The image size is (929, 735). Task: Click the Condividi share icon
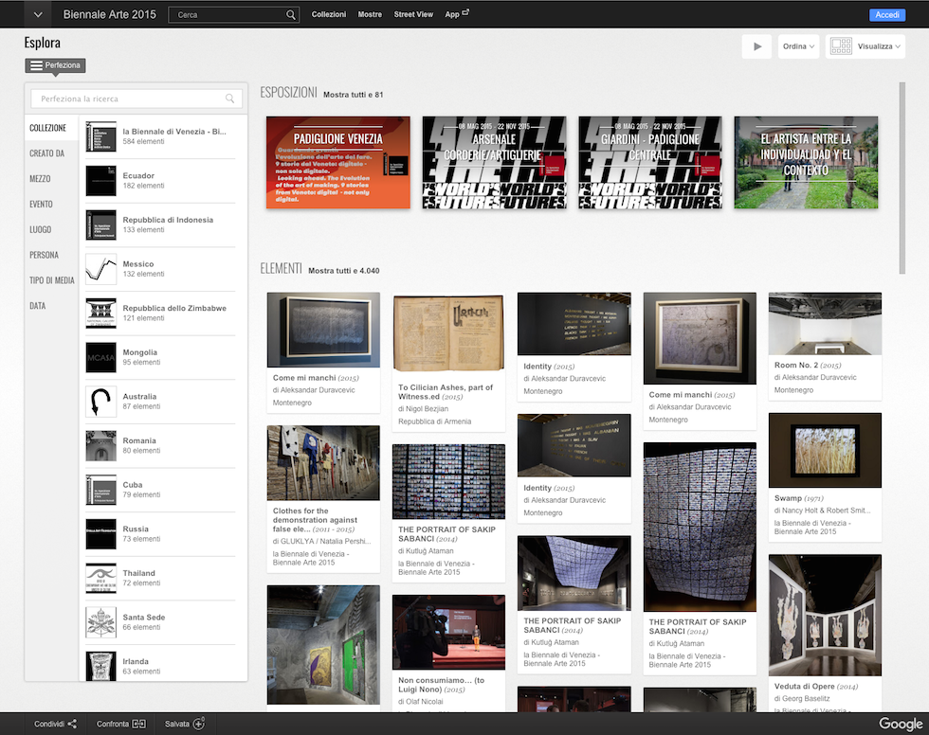[72, 724]
